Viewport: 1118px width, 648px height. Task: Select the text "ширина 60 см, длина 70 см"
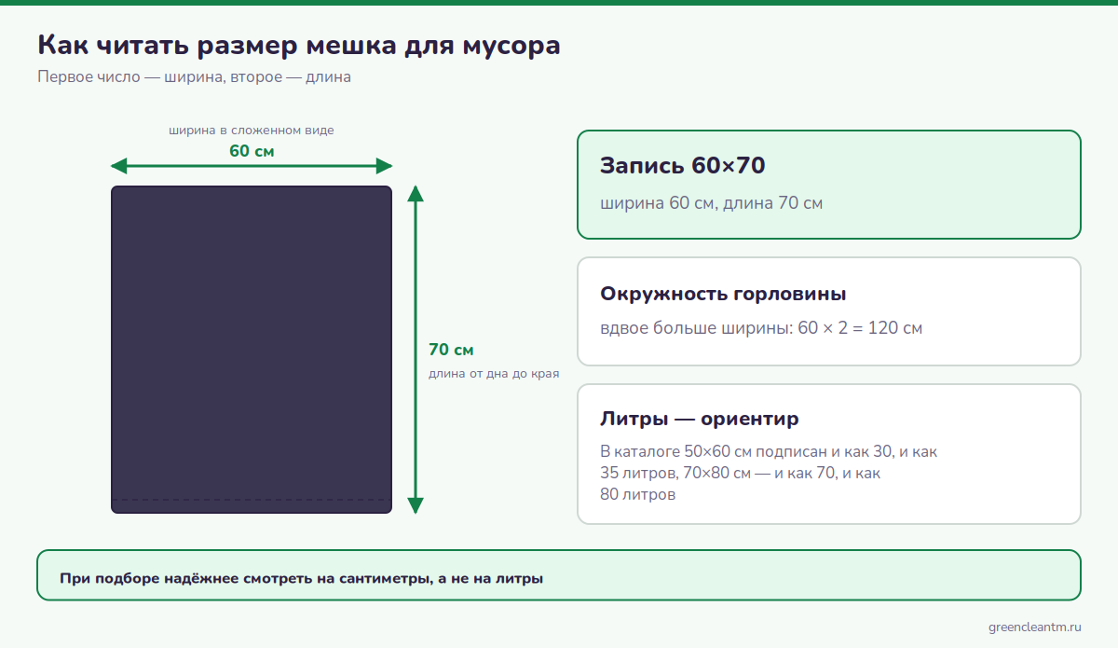tap(712, 202)
